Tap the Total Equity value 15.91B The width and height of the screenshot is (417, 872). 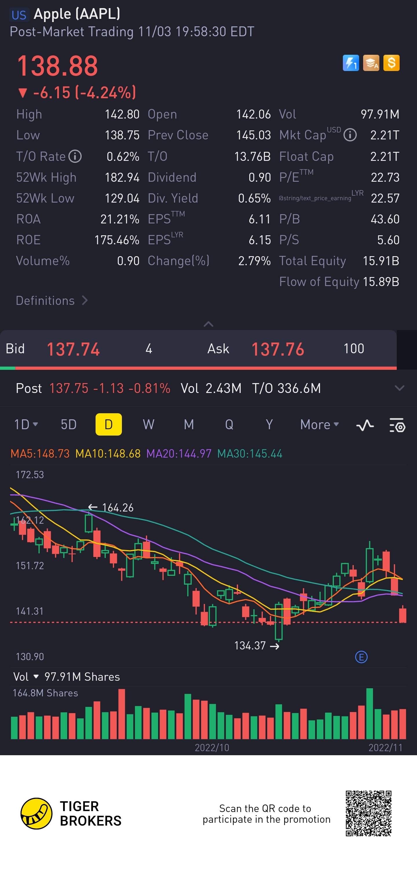[x=381, y=261]
